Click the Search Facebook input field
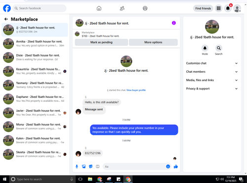 pyautogui.click(x=40, y=8)
